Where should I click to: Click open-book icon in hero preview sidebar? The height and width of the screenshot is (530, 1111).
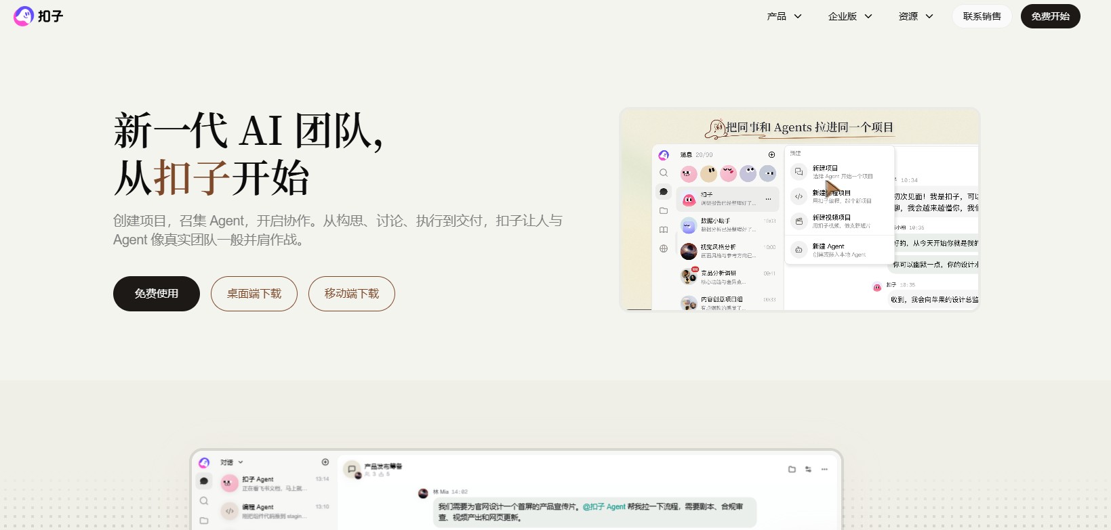(664, 229)
